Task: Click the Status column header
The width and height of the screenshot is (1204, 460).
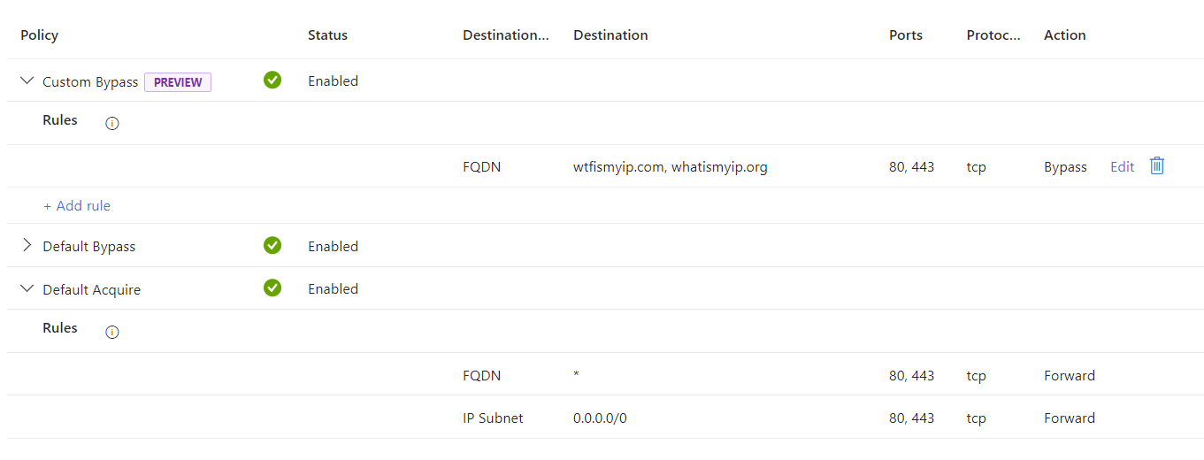Action: tap(327, 35)
